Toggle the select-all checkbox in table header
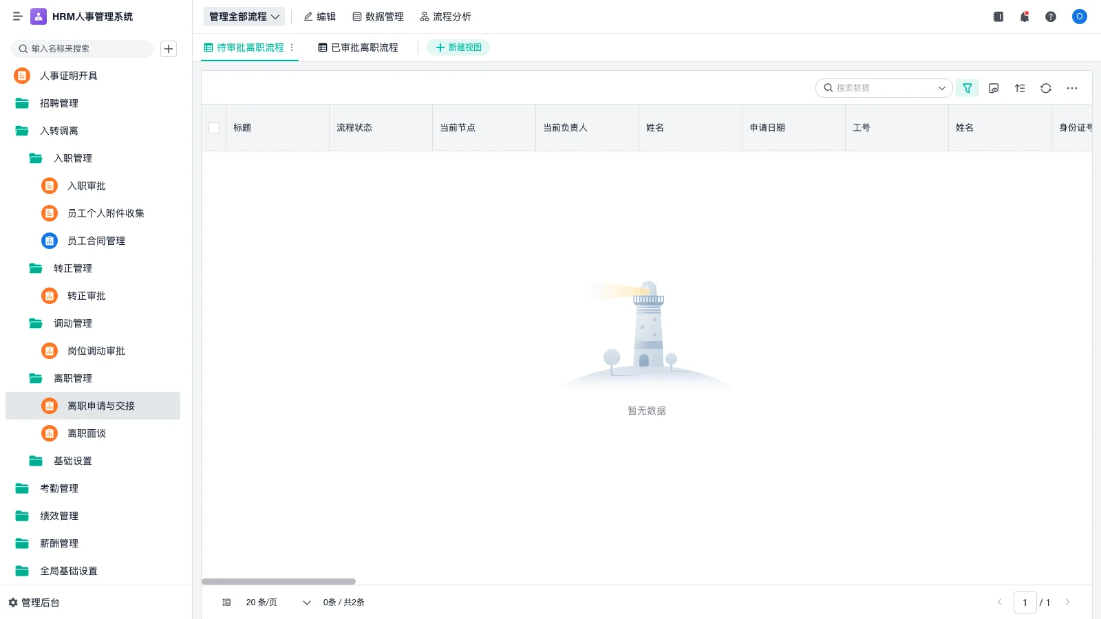This screenshot has height=619, width=1101. pos(214,127)
